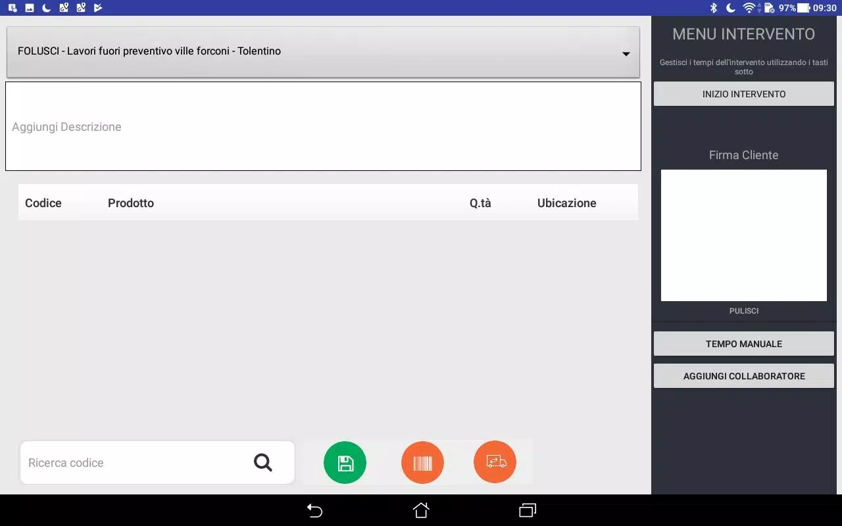Focus the Aggiungi Descrizione text box

(323, 126)
